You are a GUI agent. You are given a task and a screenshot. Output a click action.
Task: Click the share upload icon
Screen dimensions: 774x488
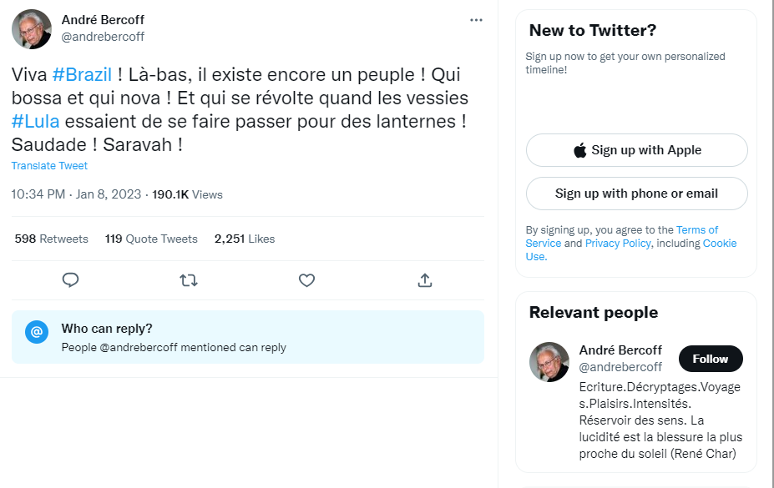tap(424, 280)
